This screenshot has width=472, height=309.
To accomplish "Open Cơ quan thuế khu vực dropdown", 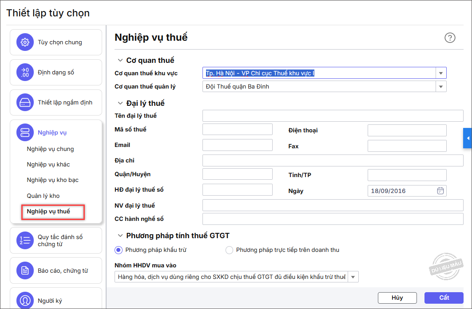I will [x=440, y=73].
